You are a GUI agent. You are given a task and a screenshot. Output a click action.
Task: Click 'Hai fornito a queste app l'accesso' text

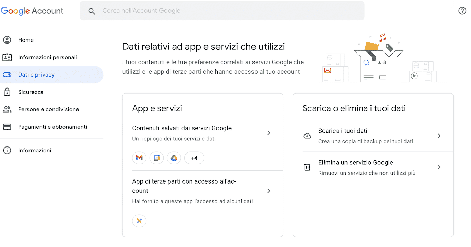(192, 201)
